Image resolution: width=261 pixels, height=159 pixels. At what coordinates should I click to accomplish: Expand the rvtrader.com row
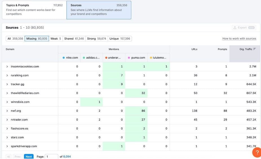click(x=7, y=120)
